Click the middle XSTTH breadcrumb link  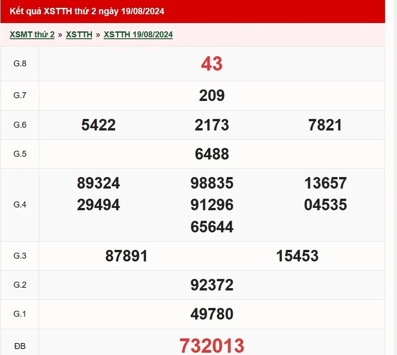(x=79, y=35)
